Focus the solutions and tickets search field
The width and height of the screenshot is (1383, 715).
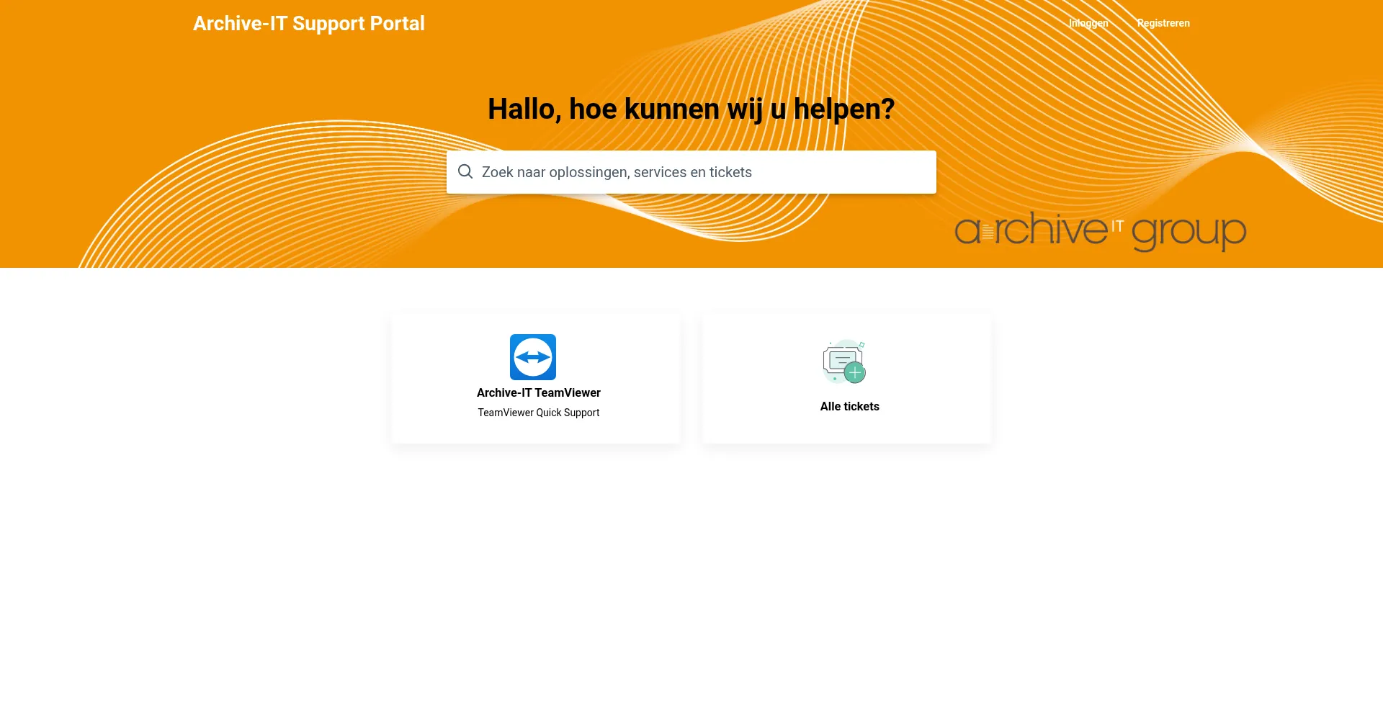[691, 172]
